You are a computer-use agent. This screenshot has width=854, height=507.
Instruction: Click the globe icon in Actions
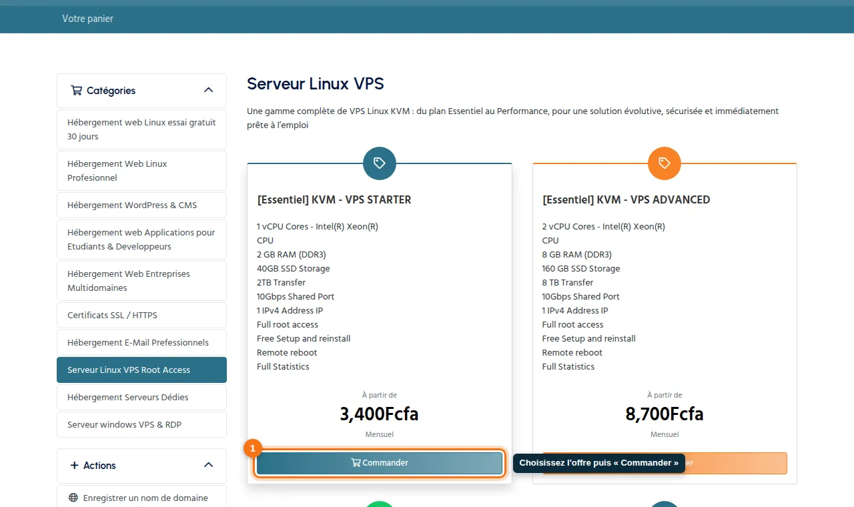coord(73,498)
